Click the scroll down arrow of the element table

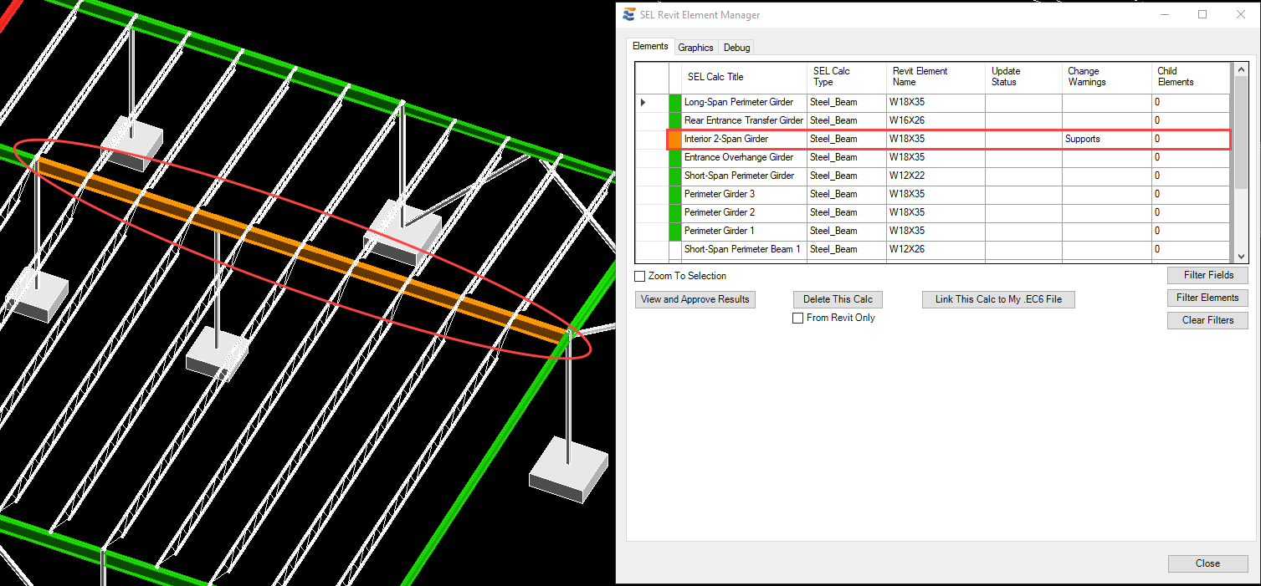tap(1242, 257)
